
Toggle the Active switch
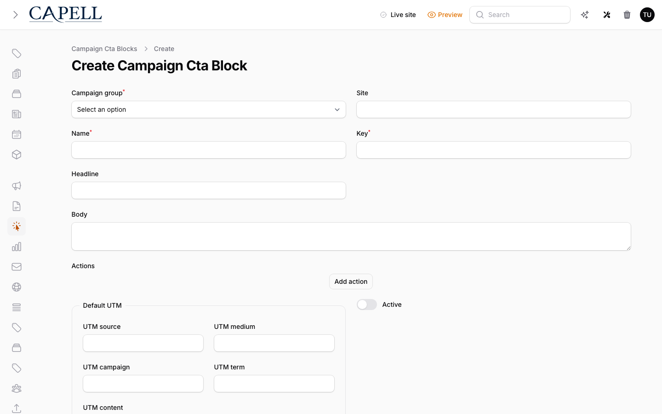pyautogui.click(x=367, y=305)
